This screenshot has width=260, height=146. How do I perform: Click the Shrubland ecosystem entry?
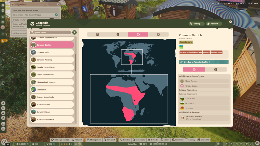point(204,99)
